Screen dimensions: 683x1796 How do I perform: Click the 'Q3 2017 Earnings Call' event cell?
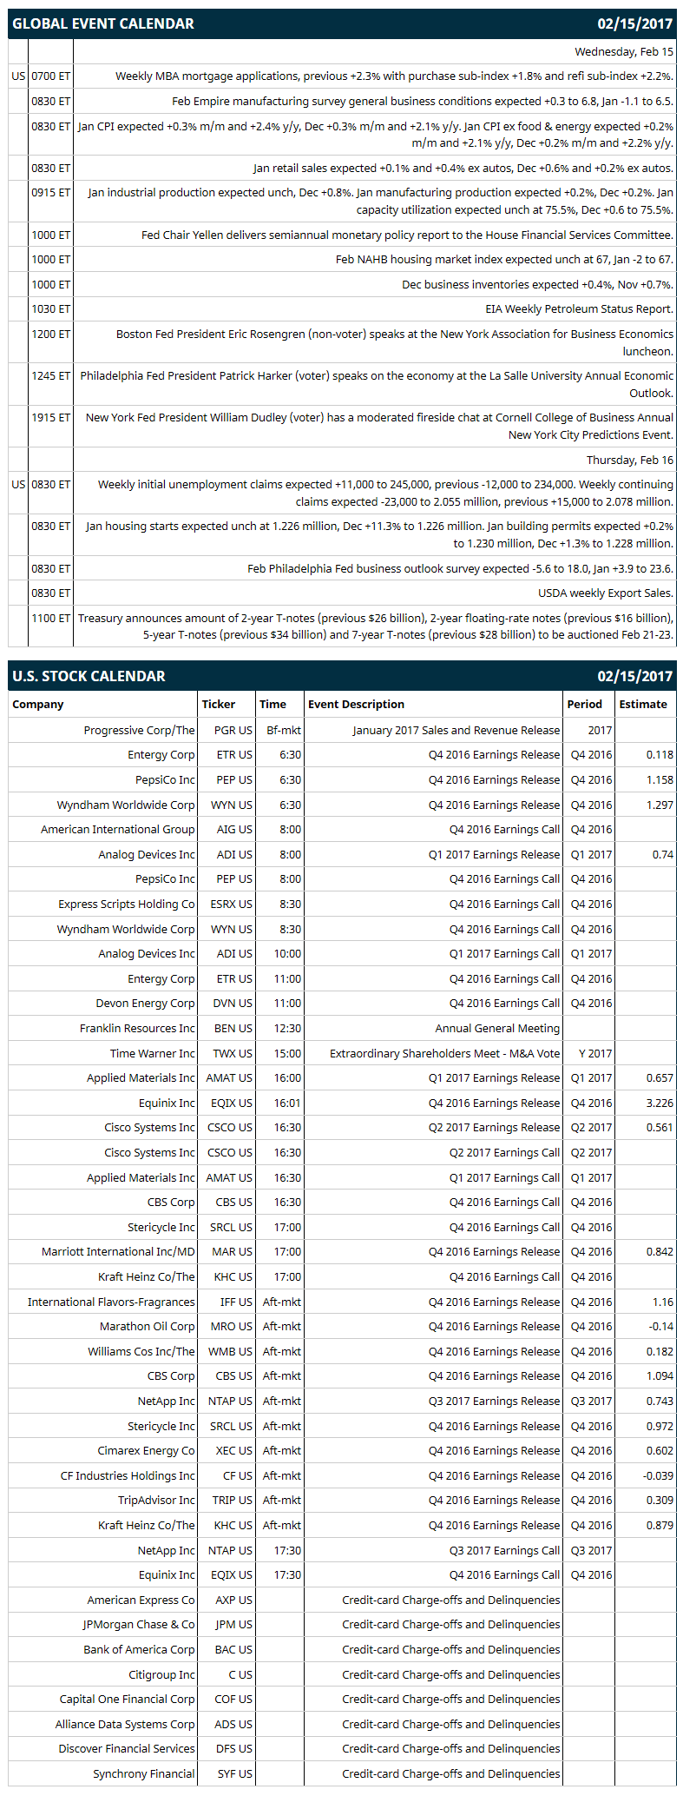pyautogui.click(x=504, y=1550)
